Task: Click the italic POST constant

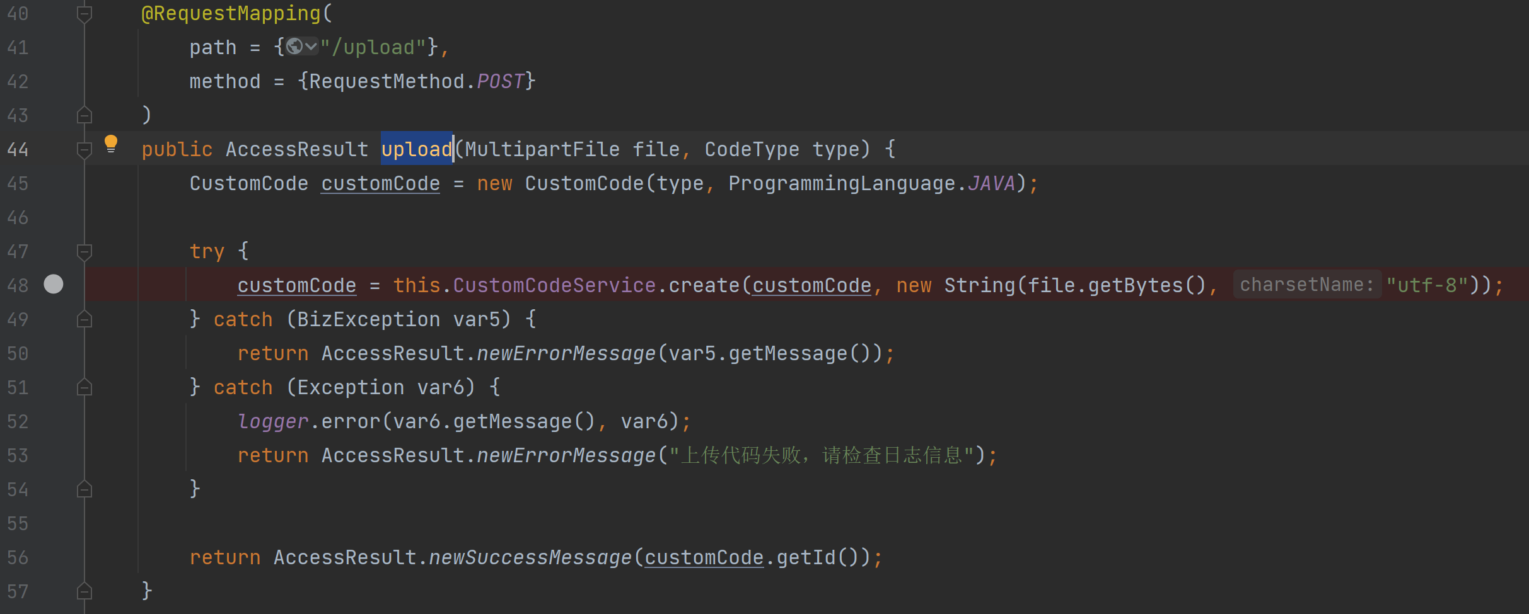Action: click(500, 81)
